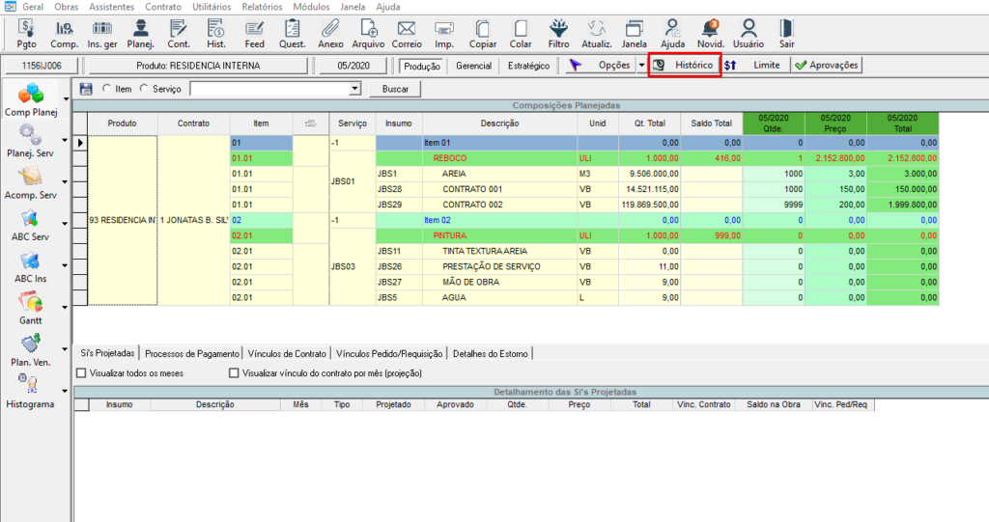Open the Opções dropdown arrow

[640, 66]
